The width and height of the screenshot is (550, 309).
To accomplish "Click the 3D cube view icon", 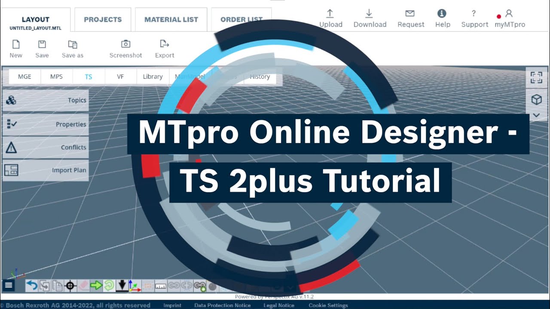I will [x=536, y=100].
